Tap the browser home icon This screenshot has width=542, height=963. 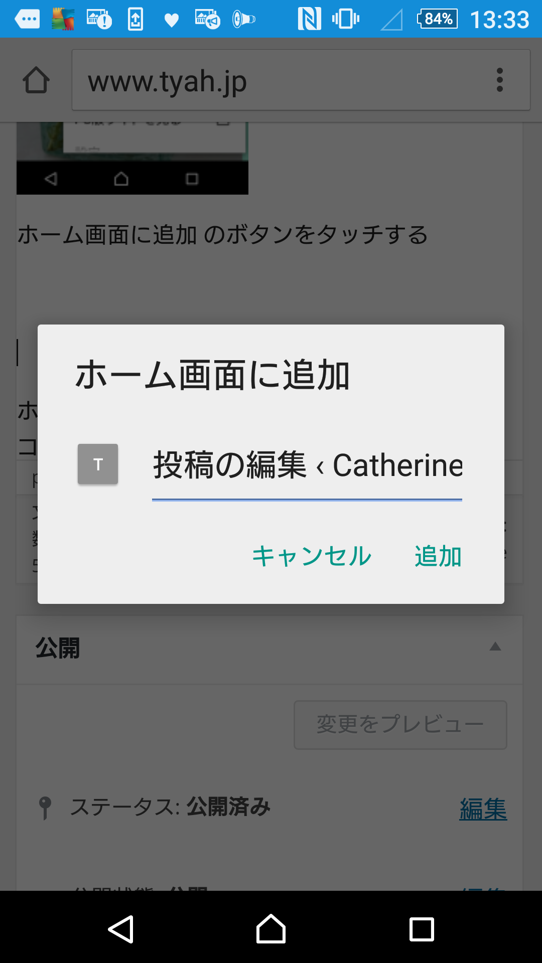(x=36, y=80)
